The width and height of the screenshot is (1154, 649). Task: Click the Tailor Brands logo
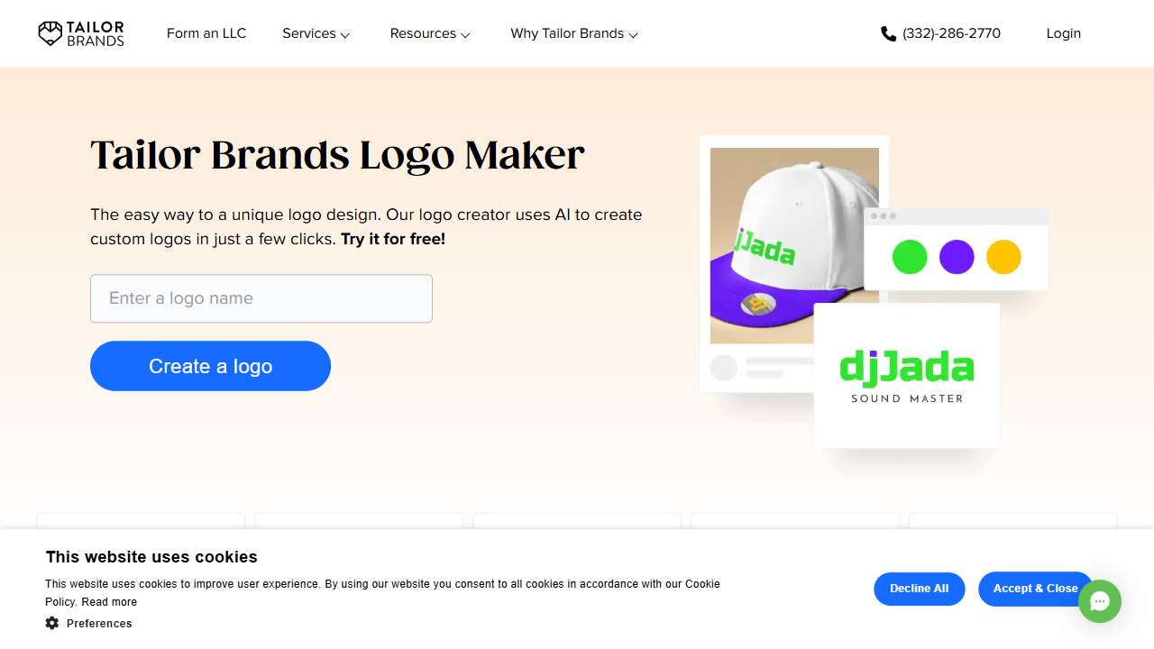(81, 33)
